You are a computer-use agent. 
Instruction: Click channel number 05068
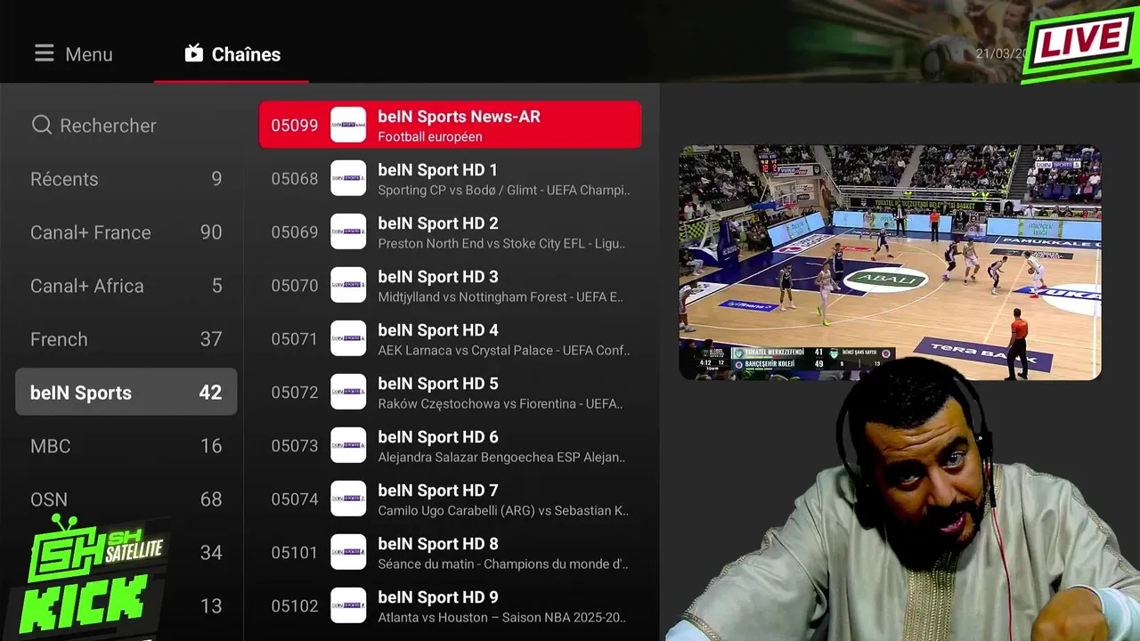(295, 179)
